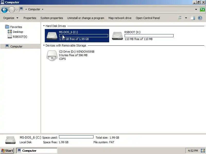This screenshot has width=206, height=154.
Task: Select Computer in the navigation pane
Action: tap(16, 46)
